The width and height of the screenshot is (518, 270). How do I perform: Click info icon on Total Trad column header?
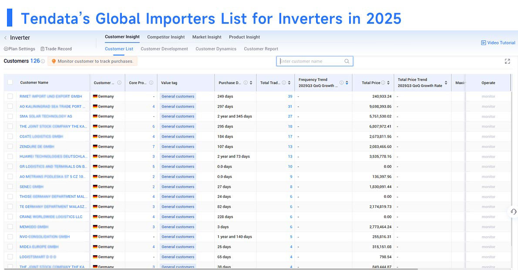click(x=284, y=82)
